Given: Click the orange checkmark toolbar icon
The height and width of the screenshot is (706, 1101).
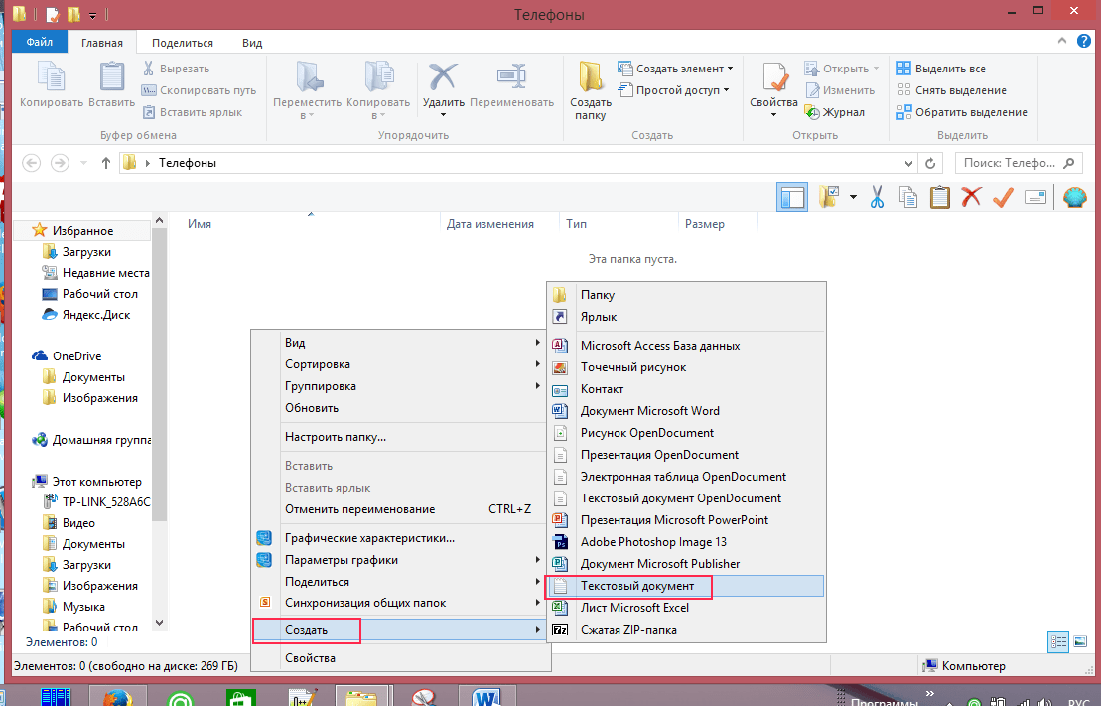Looking at the screenshot, I should (x=1002, y=197).
